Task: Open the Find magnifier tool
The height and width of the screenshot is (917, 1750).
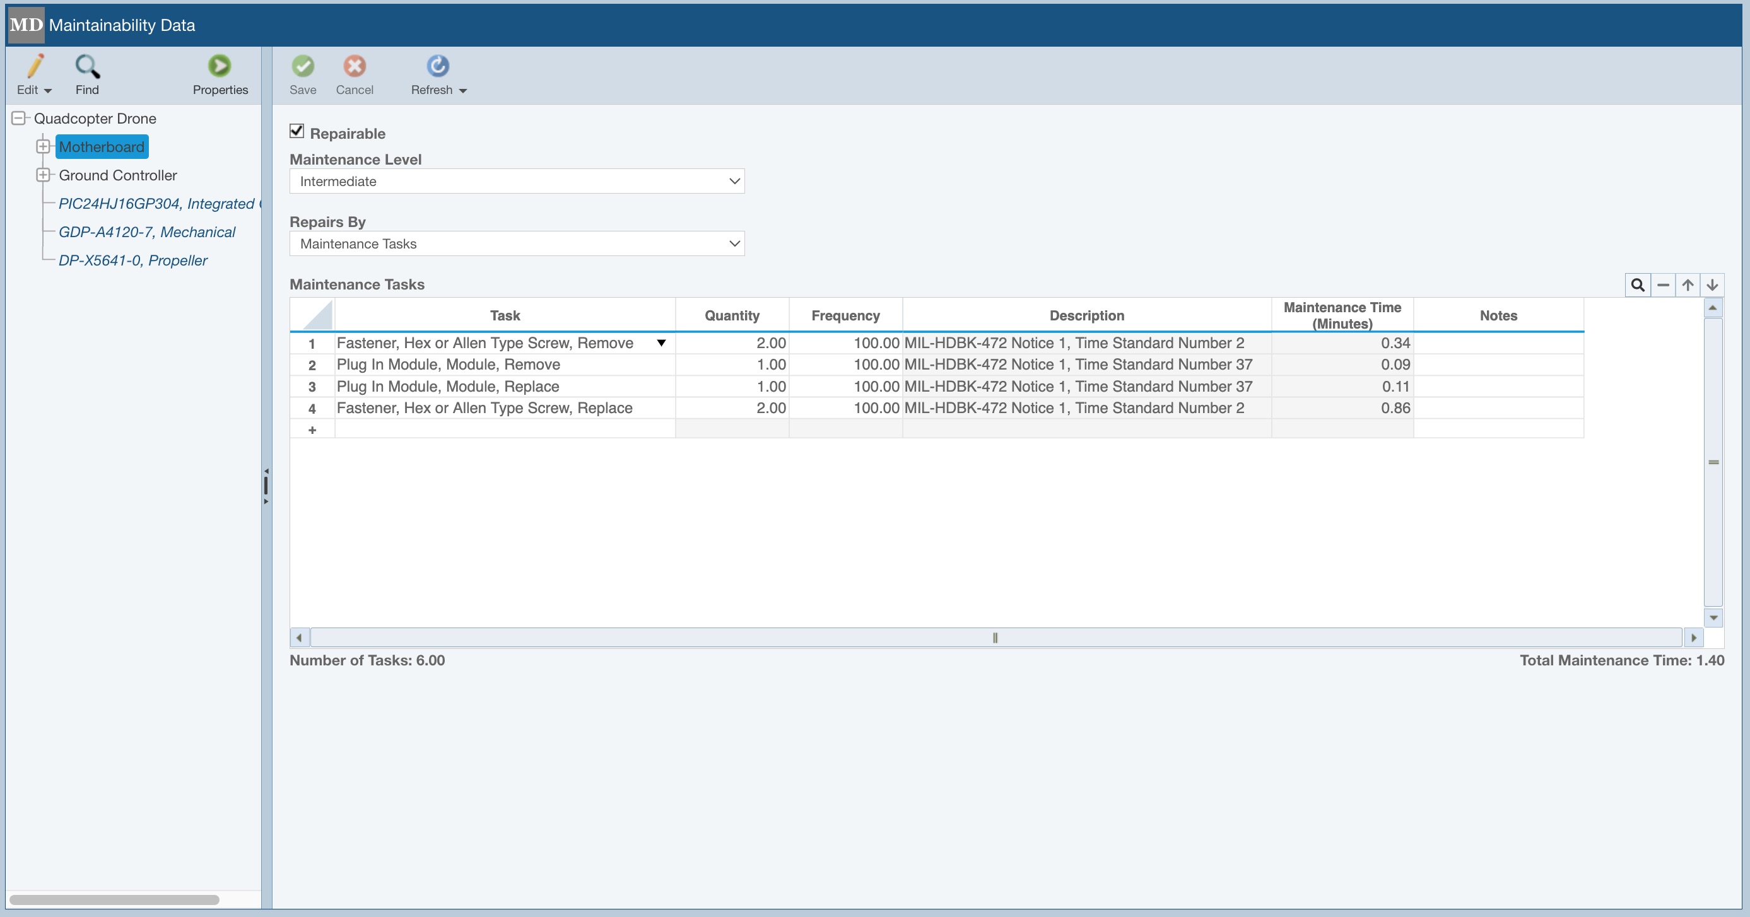Action: point(87,67)
